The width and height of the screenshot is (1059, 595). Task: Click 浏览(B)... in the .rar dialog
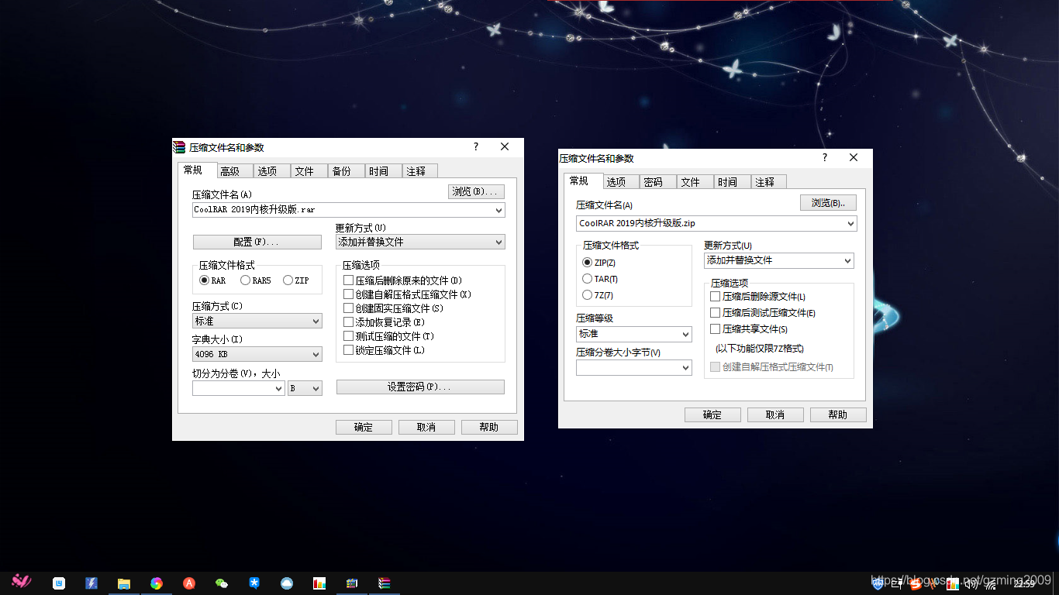pos(477,191)
